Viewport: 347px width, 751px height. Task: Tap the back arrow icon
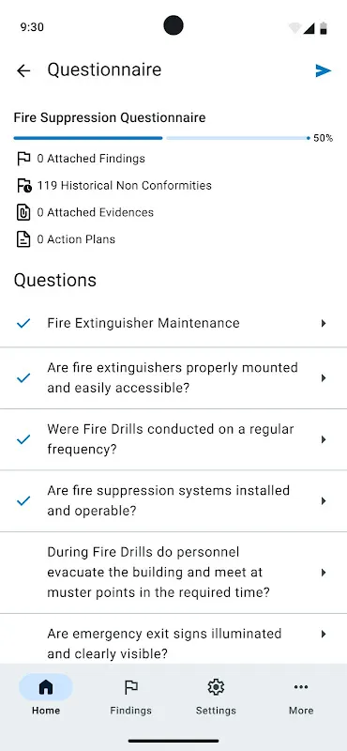pos(23,71)
